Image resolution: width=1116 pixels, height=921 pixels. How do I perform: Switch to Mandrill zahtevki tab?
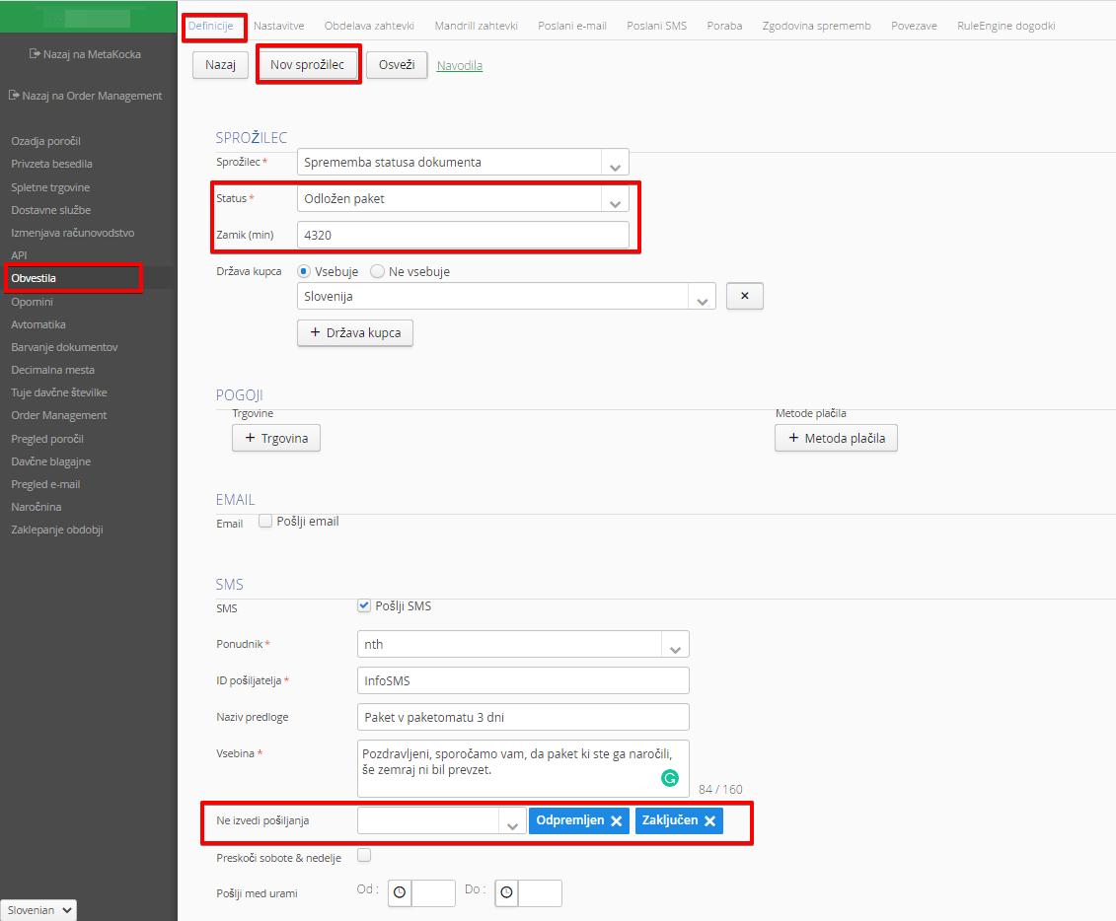[477, 26]
